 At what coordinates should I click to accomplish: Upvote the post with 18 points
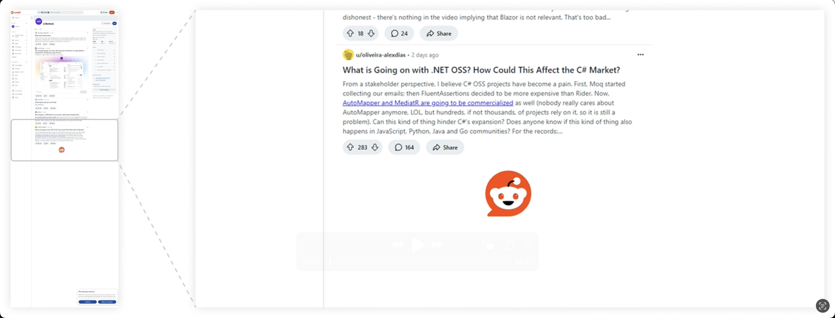[350, 33]
